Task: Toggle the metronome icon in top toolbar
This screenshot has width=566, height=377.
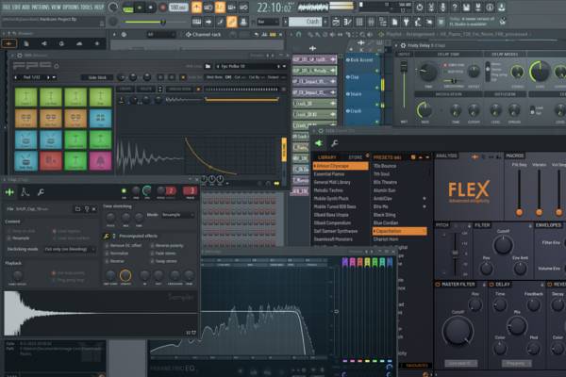Action: [x=196, y=8]
